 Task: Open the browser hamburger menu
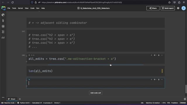coord(184,2)
